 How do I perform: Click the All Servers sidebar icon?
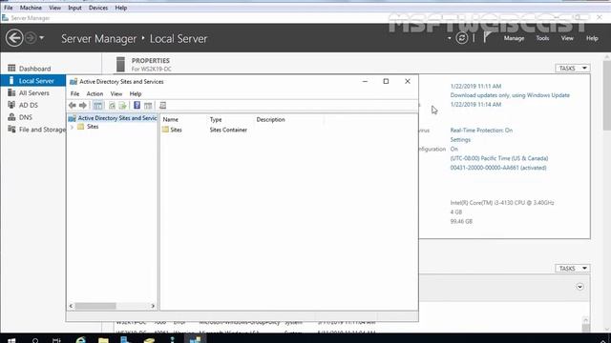pyautogui.click(x=11, y=93)
